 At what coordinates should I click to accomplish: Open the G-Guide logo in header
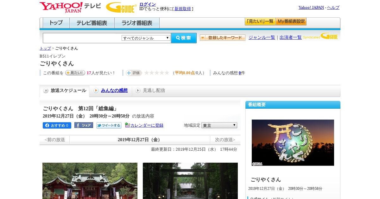[121, 8]
